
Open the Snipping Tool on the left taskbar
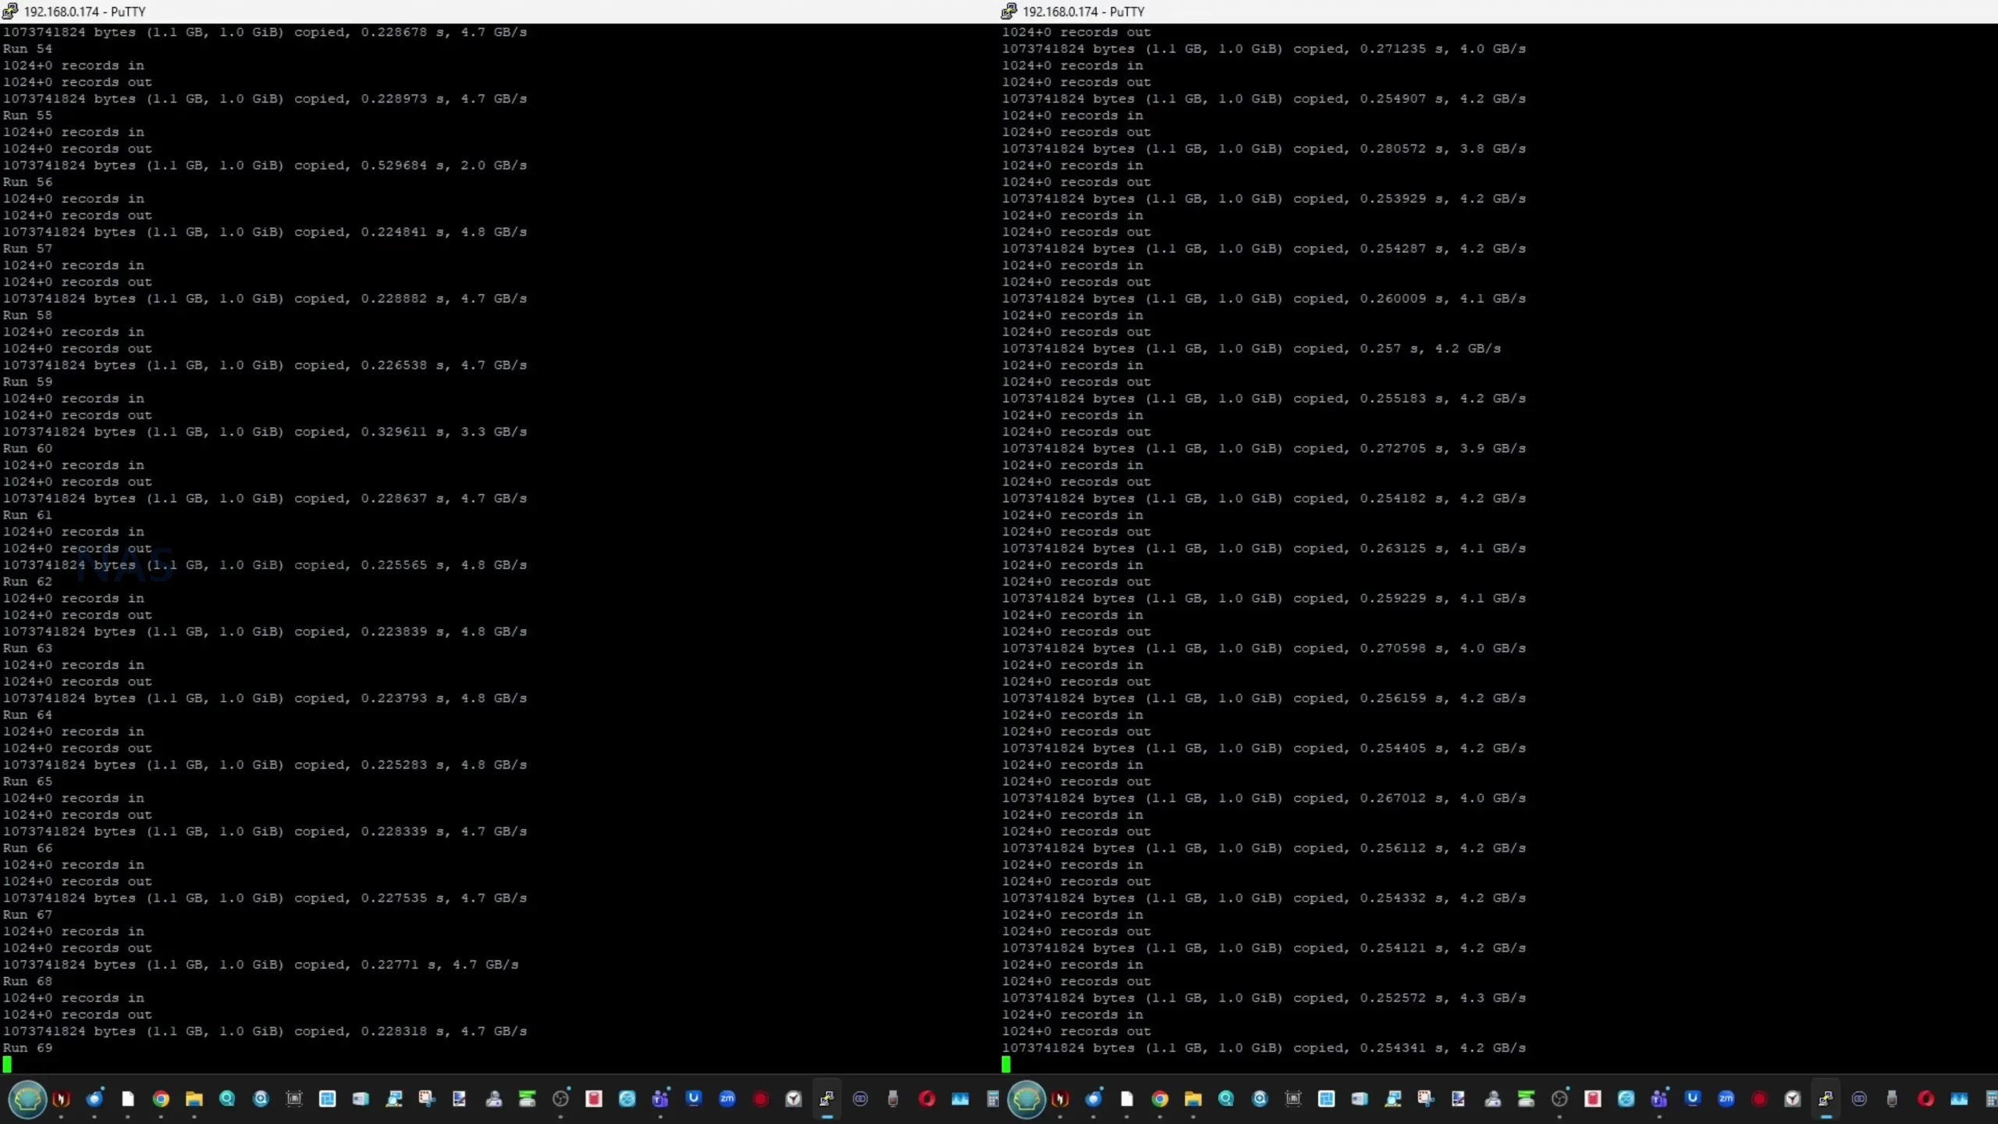click(x=427, y=1099)
